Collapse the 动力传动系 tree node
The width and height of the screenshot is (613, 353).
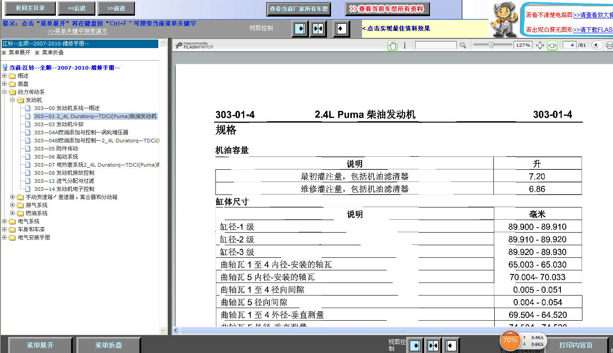coord(4,92)
